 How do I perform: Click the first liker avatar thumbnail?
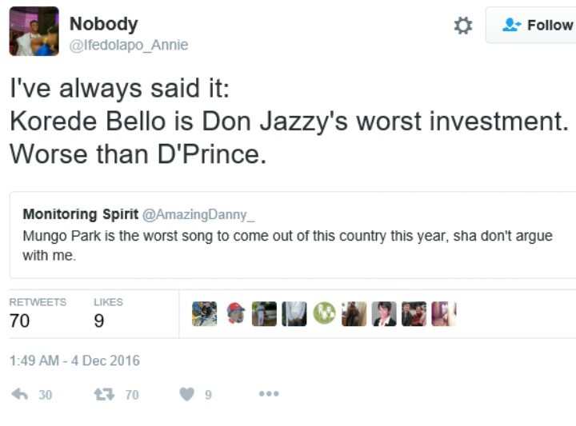click(205, 314)
